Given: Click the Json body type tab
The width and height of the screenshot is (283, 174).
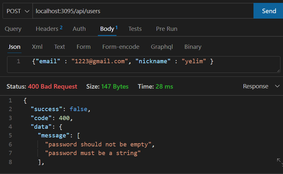Looking at the screenshot, I should click(14, 47).
